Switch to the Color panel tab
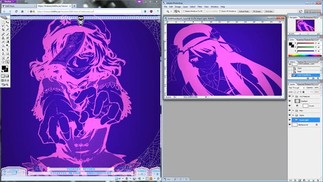This screenshot has width=323, height=182. pyautogui.click(x=292, y=39)
